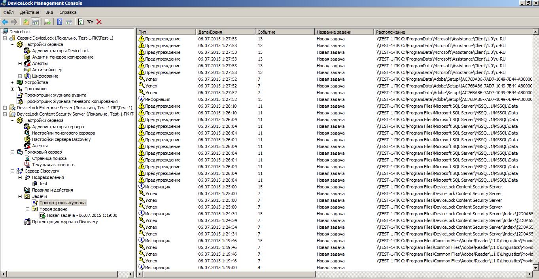Screen dimensions: 539x279
Task: Toggle the Show/Hide action pane icon
Action: point(69,22)
